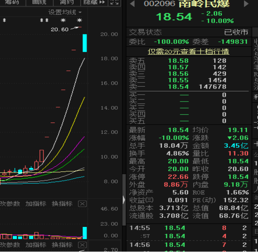The image size is (258, 252).
Task: Click the ROE value 1.66%
Action: pyautogui.click(x=237, y=193)
